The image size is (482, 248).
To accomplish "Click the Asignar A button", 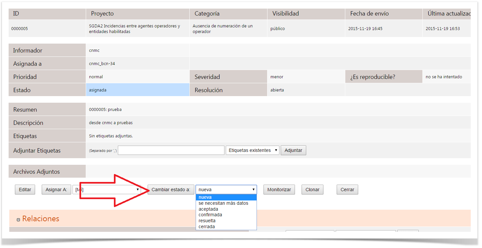I will [x=56, y=190].
